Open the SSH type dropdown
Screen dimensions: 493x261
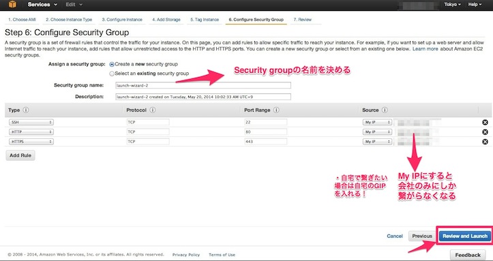[x=31, y=122]
